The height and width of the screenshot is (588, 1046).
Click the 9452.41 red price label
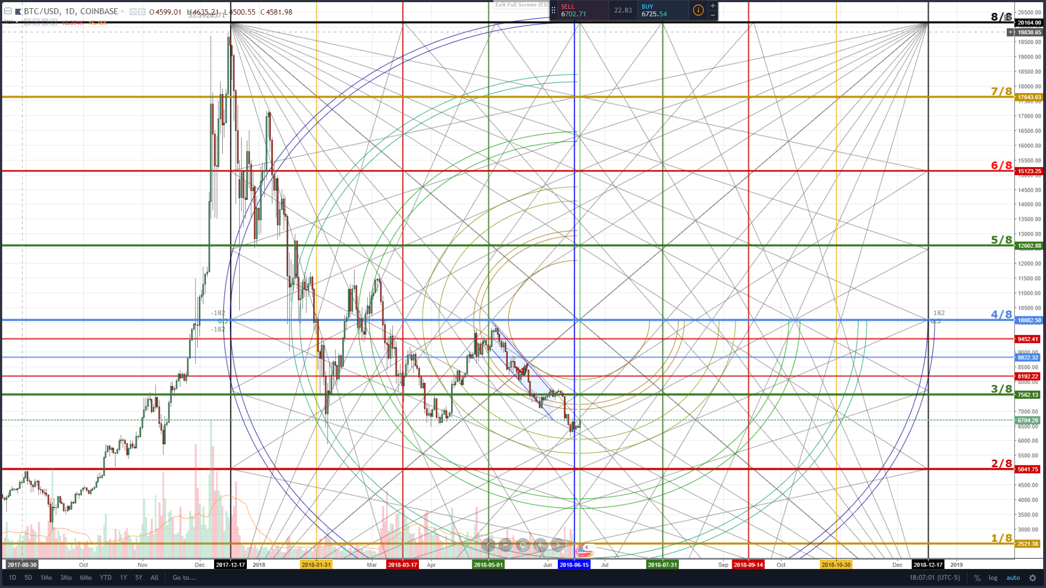pos(1028,339)
